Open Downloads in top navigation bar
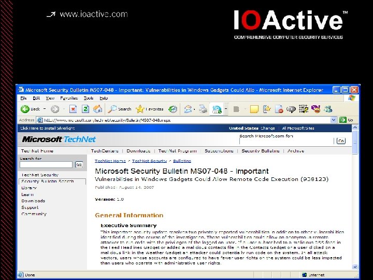This screenshot has width=373, height=280. coord(138,151)
